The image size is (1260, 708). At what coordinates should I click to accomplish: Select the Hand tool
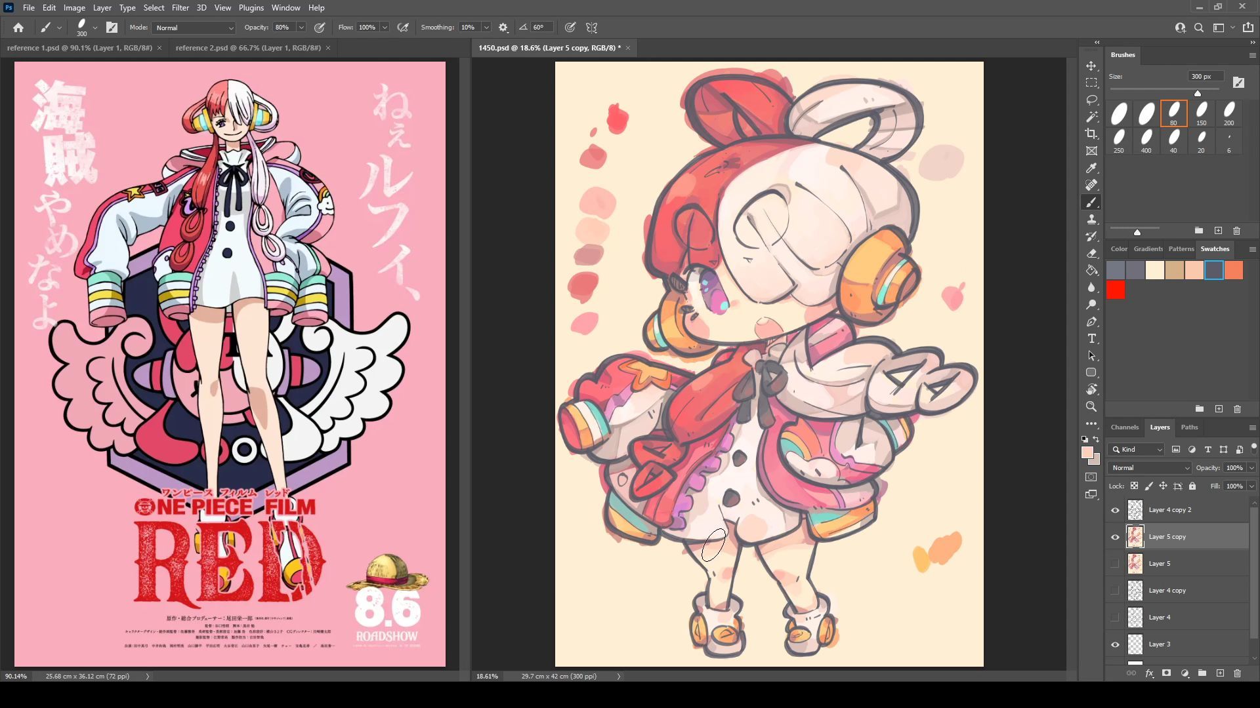(1091, 389)
